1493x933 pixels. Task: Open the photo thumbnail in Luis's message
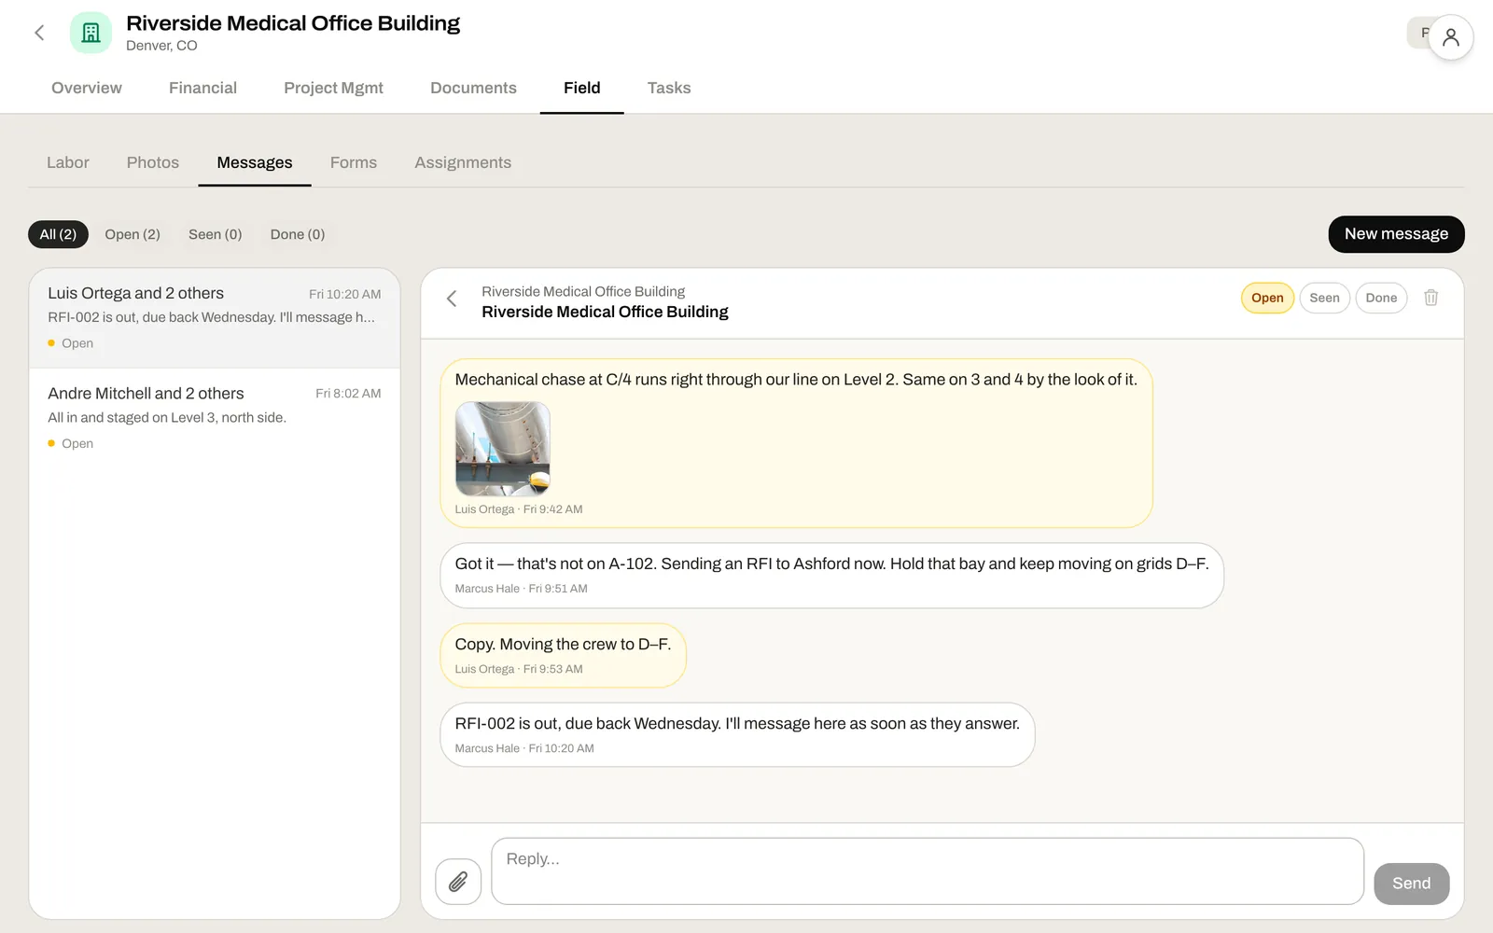pos(502,449)
